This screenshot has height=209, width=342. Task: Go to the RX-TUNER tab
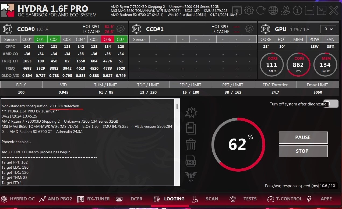coord(94,199)
